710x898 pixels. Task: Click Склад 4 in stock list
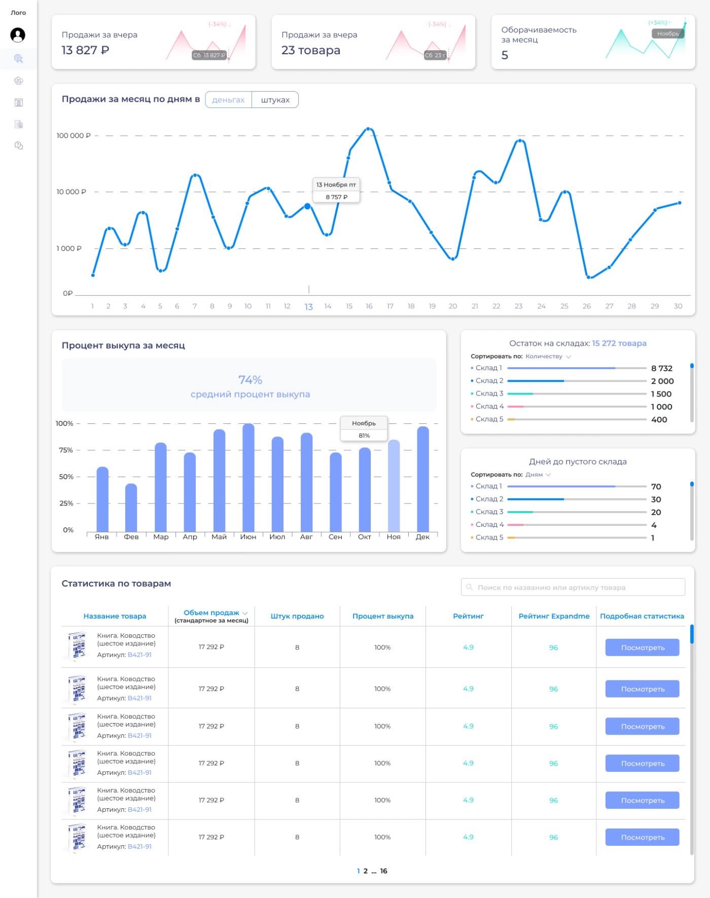pos(489,407)
